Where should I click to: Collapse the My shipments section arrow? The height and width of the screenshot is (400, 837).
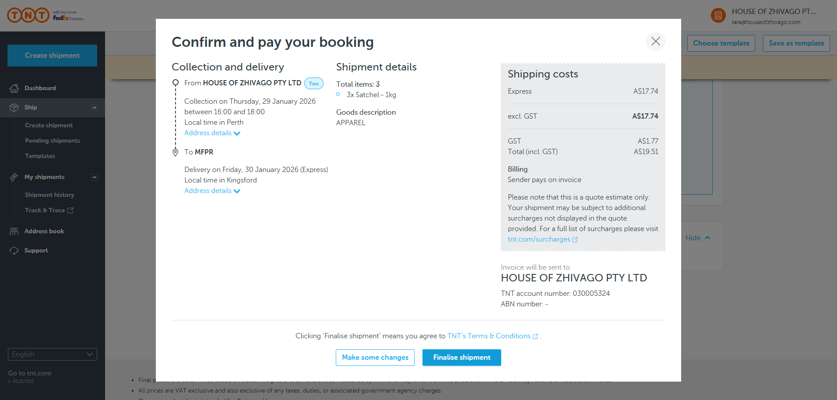click(x=95, y=177)
